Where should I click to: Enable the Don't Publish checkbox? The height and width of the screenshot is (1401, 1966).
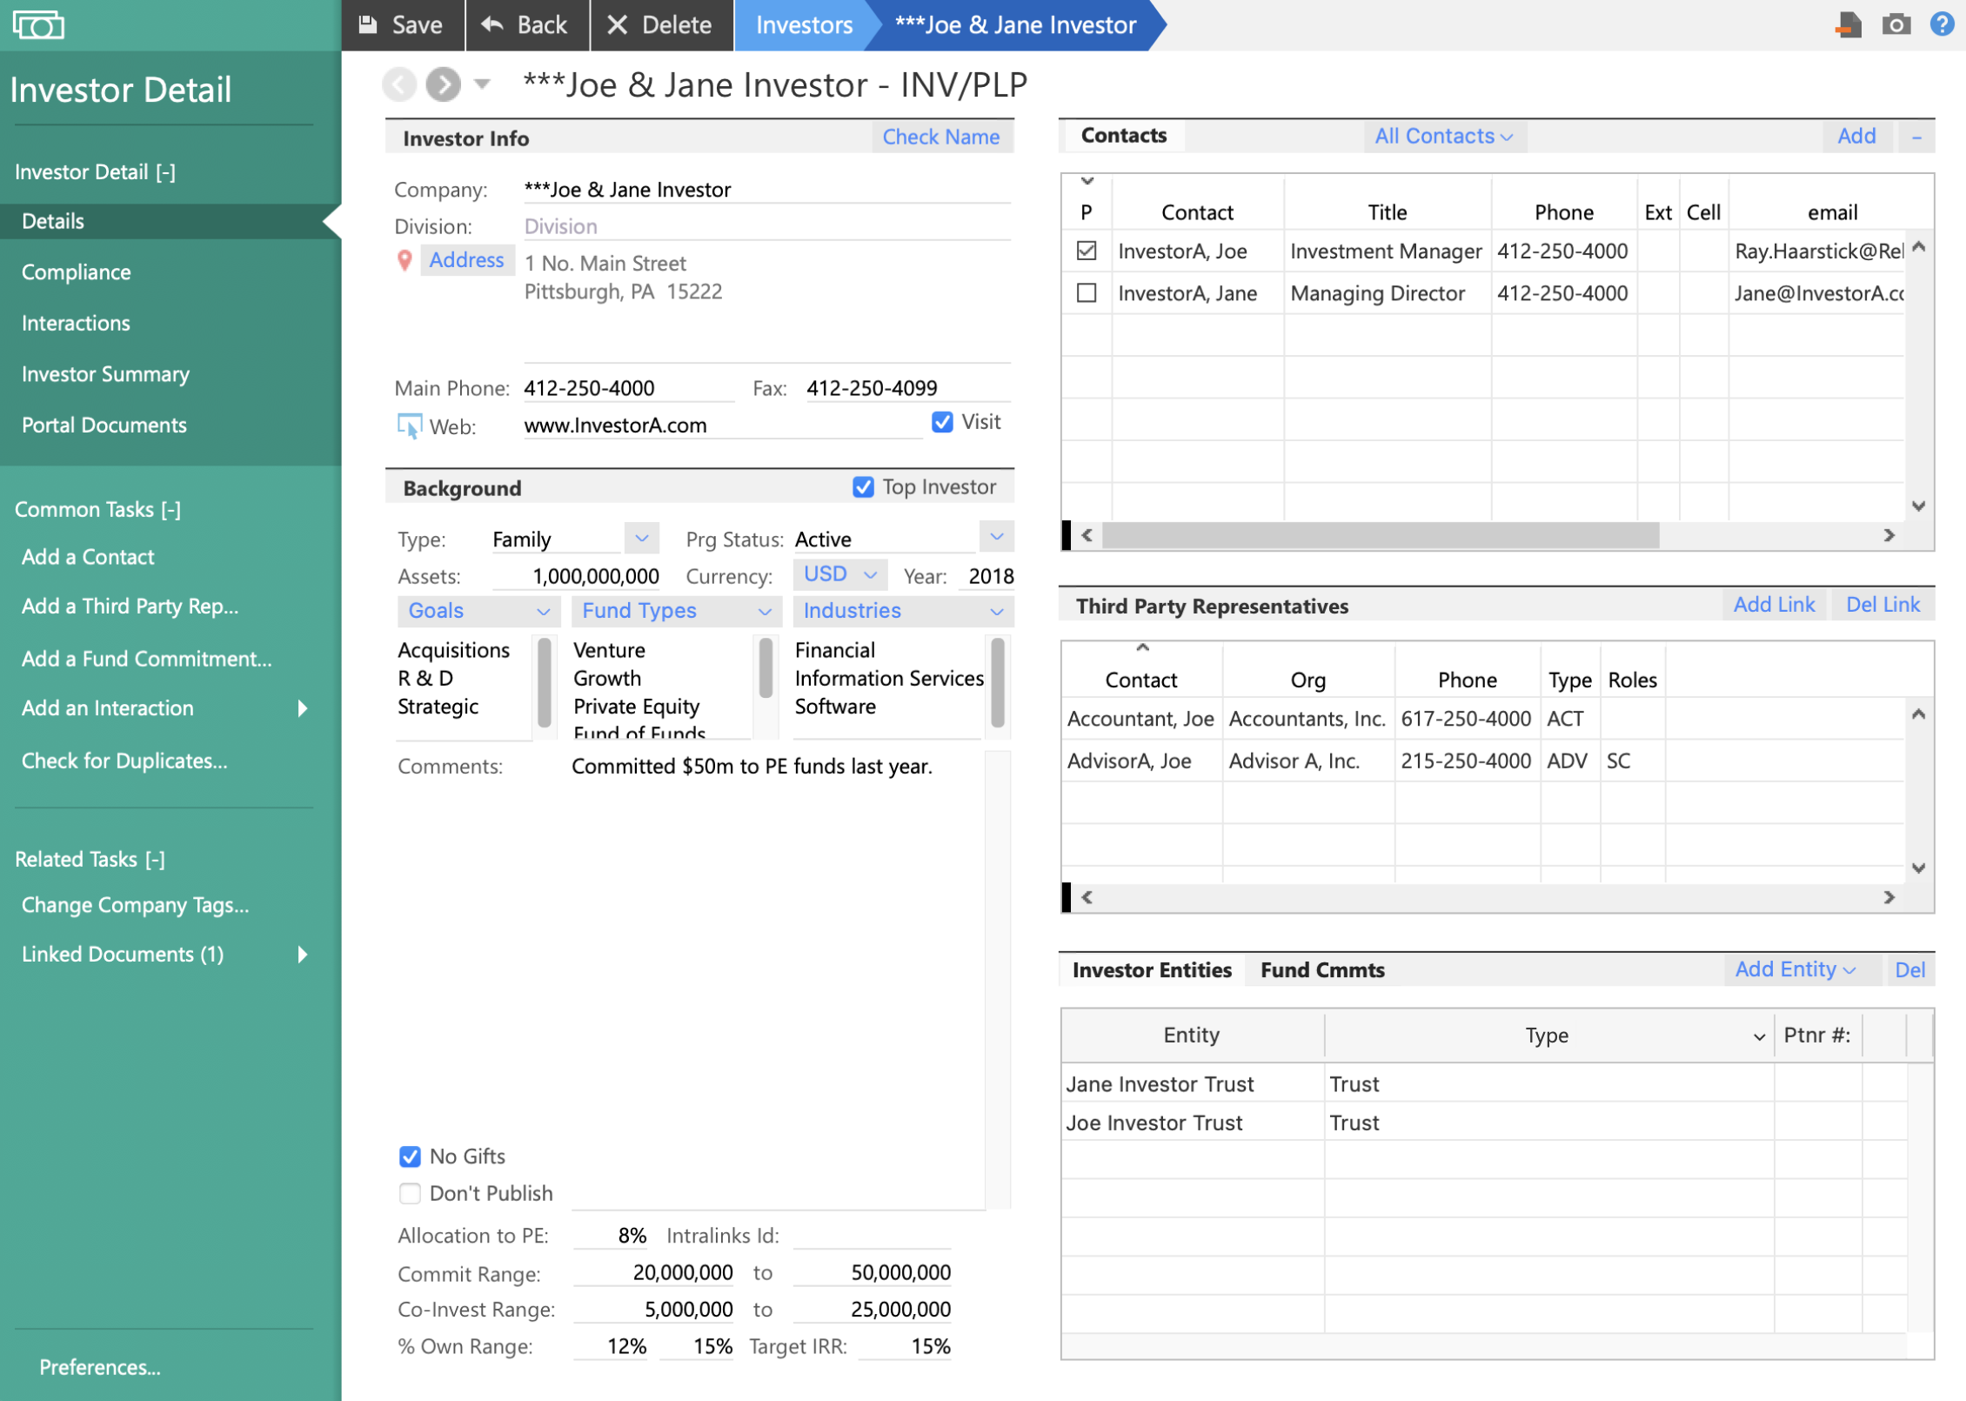(410, 1193)
